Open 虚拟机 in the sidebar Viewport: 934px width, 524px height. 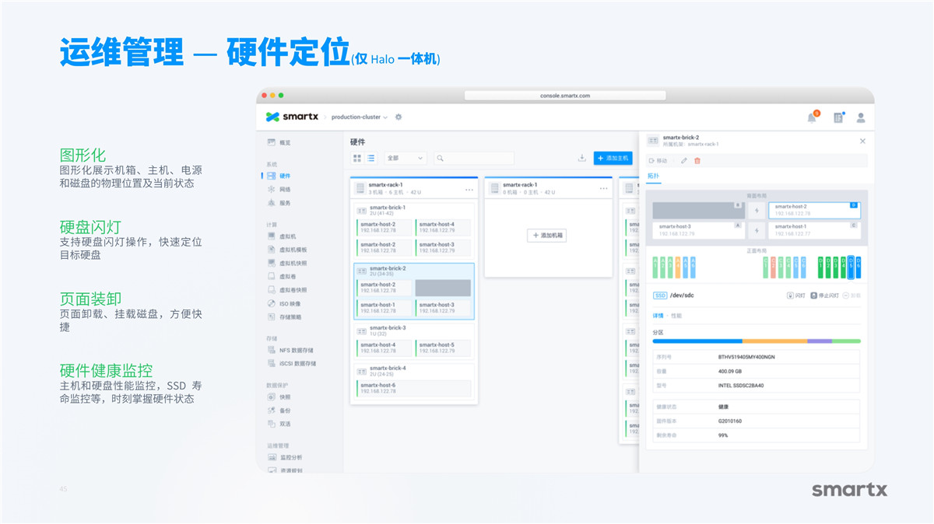pyautogui.click(x=282, y=236)
